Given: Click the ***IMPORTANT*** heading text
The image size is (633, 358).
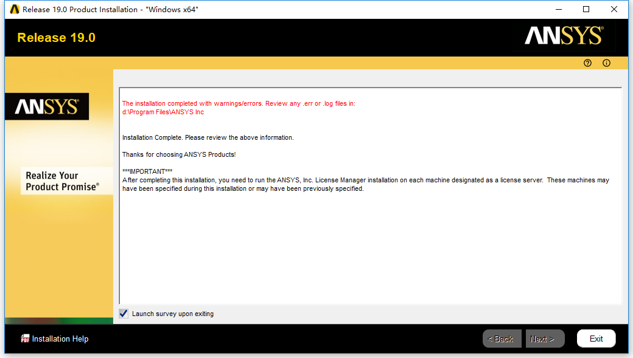Looking at the screenshot, I should tap(147, 171).
